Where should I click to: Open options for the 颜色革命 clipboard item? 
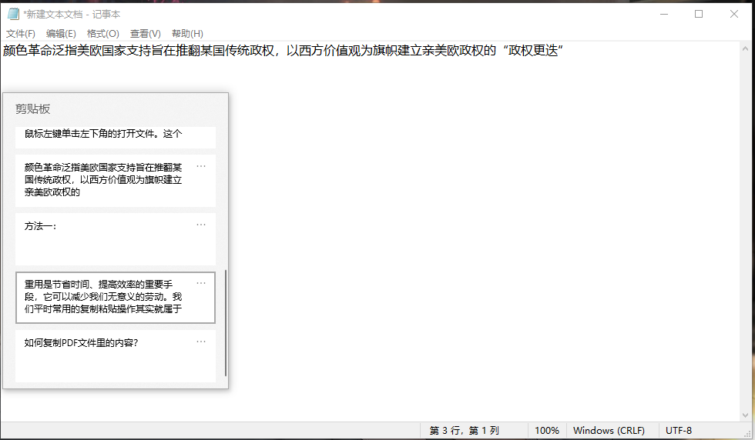click(x=201, y=166)
